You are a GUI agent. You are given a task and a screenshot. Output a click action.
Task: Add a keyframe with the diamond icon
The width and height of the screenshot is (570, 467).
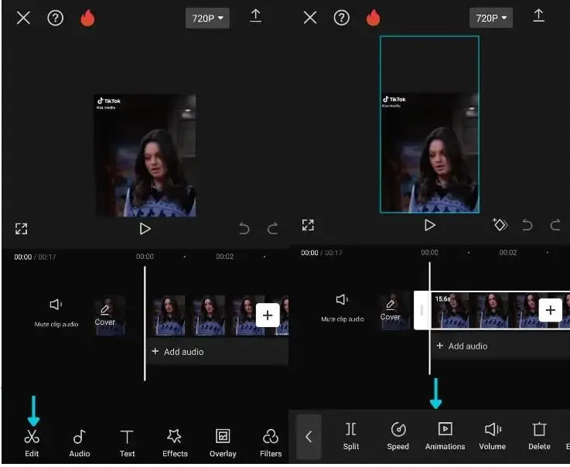tap(500, 225)
